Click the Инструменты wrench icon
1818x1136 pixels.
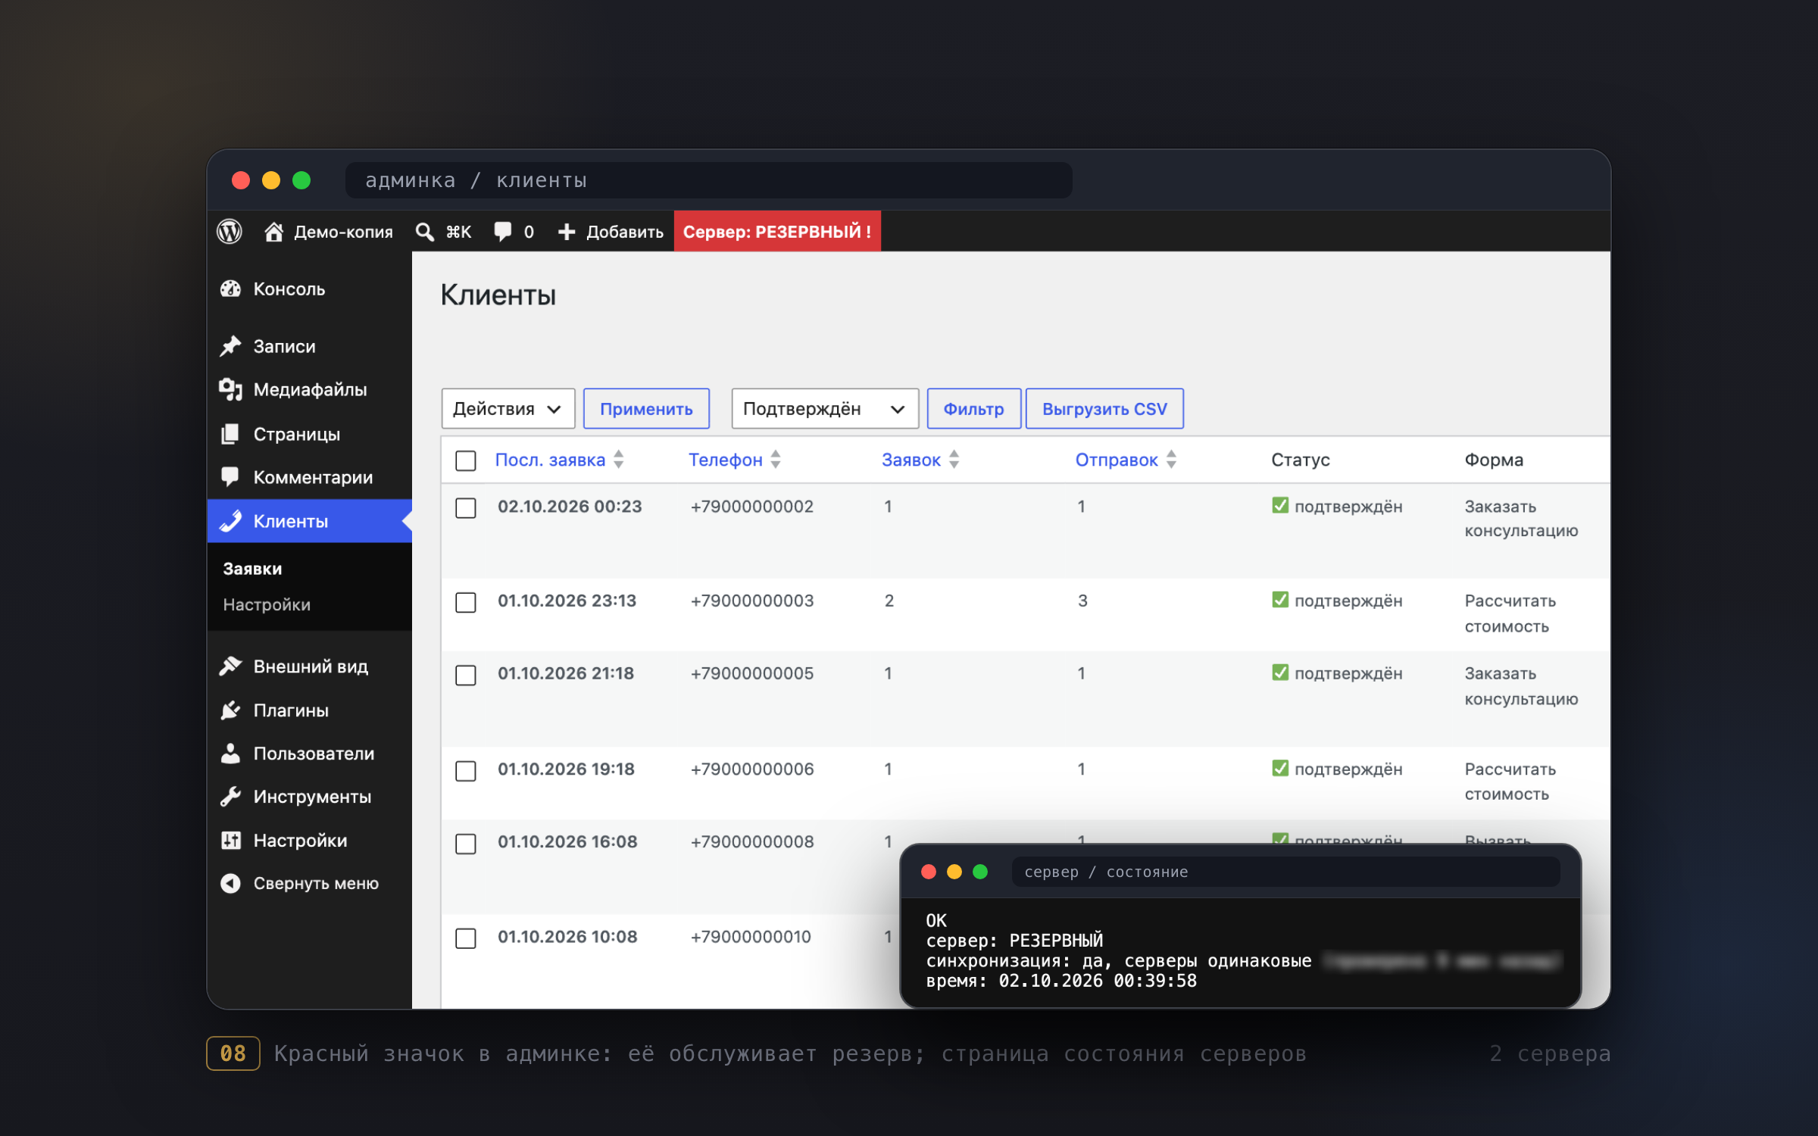[230, 797]
